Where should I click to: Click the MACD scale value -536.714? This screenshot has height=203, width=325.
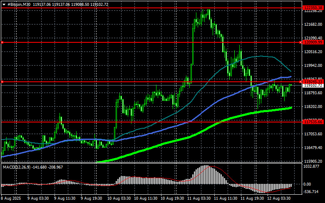(x=311, y=192)
